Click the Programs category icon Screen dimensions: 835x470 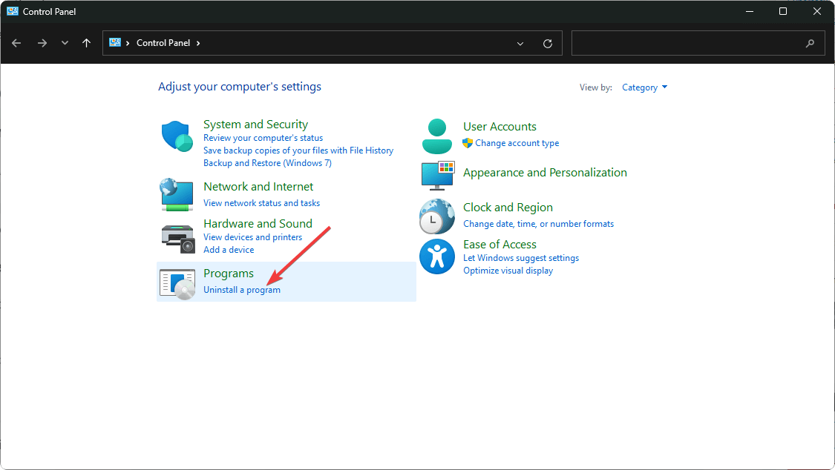click(x=177, y=282)
